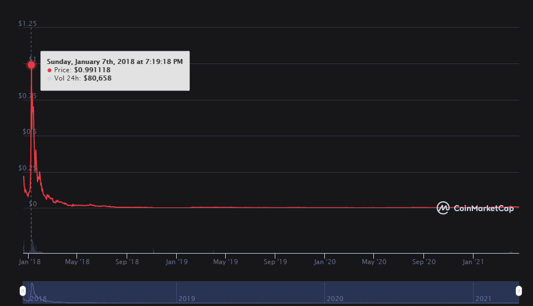Click the Sep '19 x-axis label
Image resolution: width=533 pixels, height=306 pixels.
275,262
